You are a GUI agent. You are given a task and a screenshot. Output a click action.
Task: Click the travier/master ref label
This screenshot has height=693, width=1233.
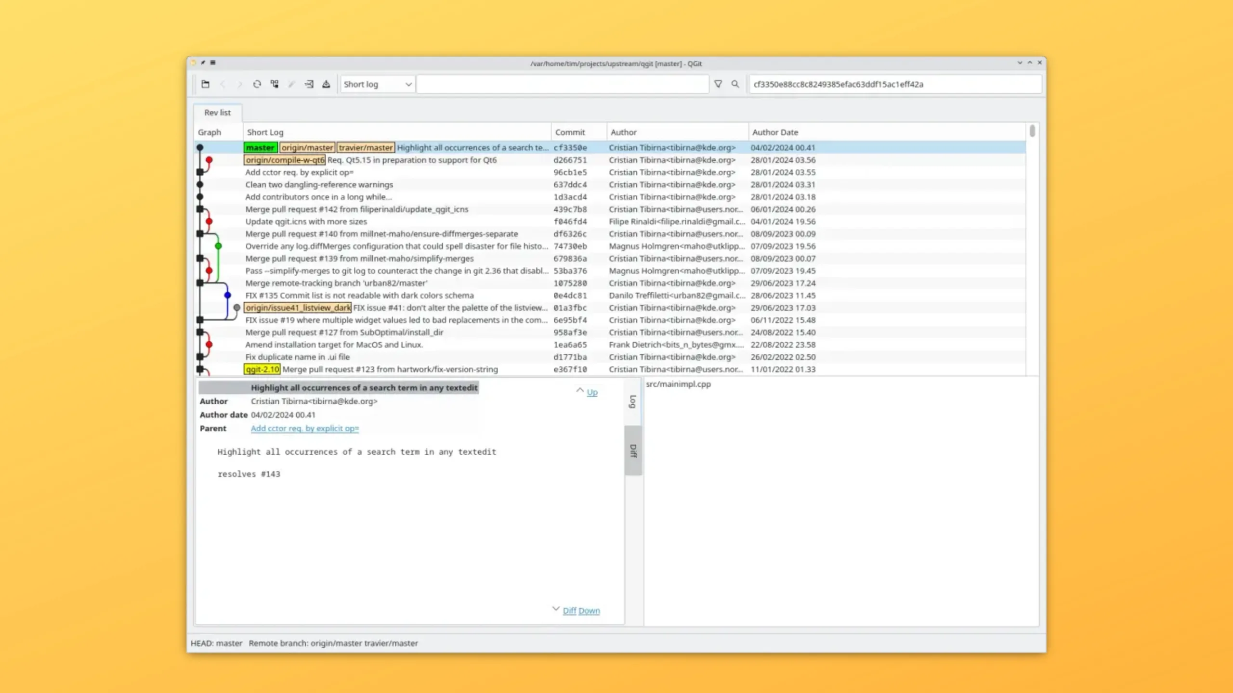366,147
